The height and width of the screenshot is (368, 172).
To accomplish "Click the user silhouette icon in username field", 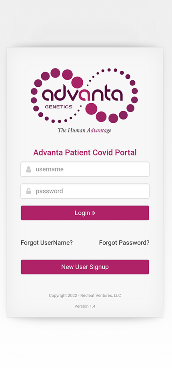I will pyautogui.click(x=29, y=169).
